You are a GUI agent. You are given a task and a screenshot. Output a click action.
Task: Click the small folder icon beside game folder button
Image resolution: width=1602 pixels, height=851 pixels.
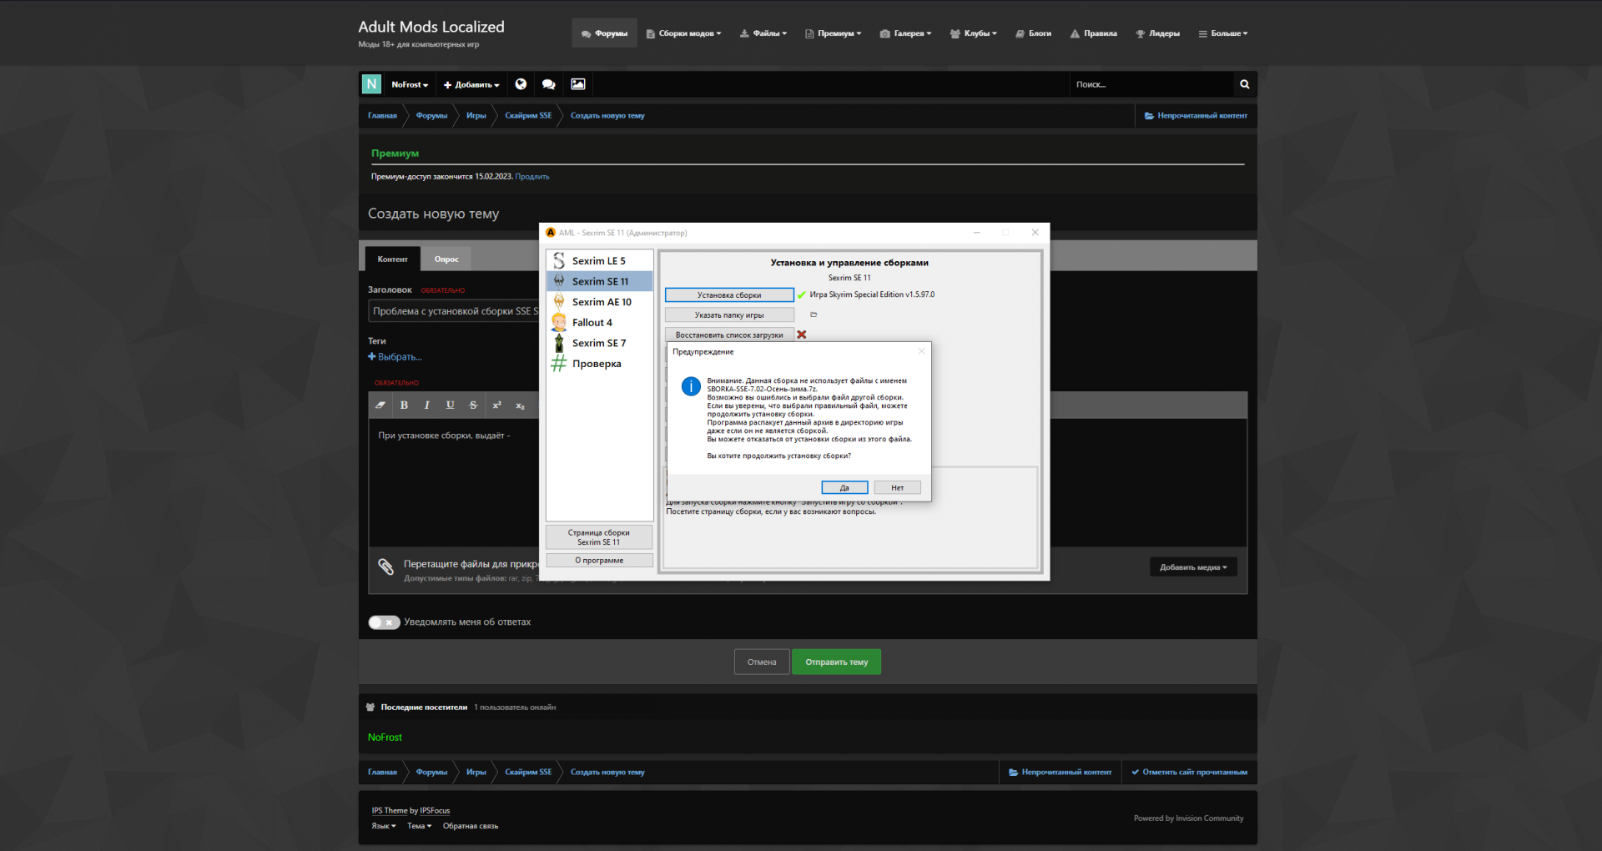click(x=814, y=315)
